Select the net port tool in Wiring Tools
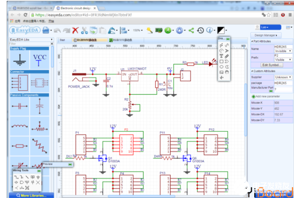Viewport: 294px width, 198px height. 22,182
